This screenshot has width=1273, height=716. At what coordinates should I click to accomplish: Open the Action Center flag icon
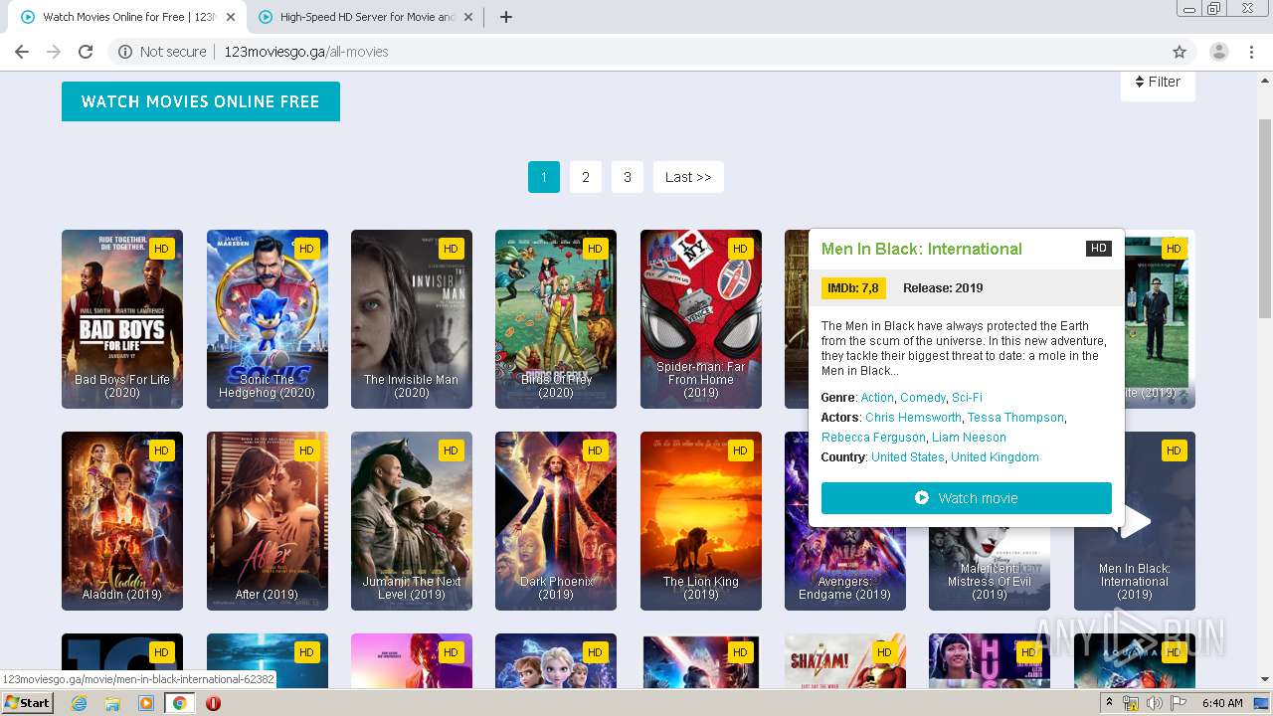(x=1178, y=703)
